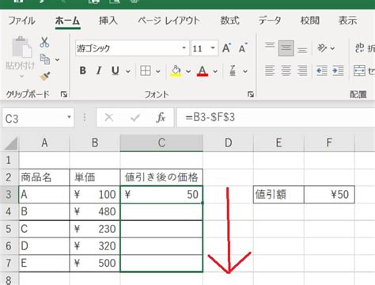This screenshot has height=285, width=375.
Task: Open the font size dropdown
Action: (x=212, y=48)
